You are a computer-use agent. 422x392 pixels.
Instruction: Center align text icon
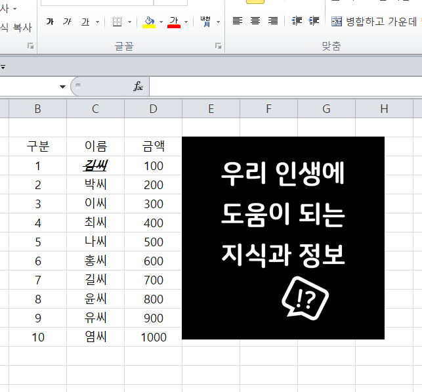click(255, 21)
